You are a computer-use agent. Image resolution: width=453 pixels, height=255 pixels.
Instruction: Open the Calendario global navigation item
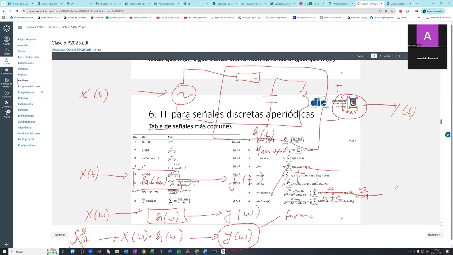pyautogui.click(x=6, y=71)
